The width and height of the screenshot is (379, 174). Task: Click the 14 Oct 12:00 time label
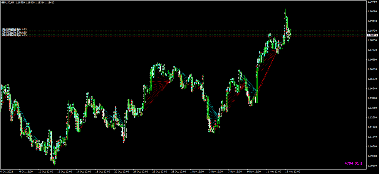pos(83,172)
